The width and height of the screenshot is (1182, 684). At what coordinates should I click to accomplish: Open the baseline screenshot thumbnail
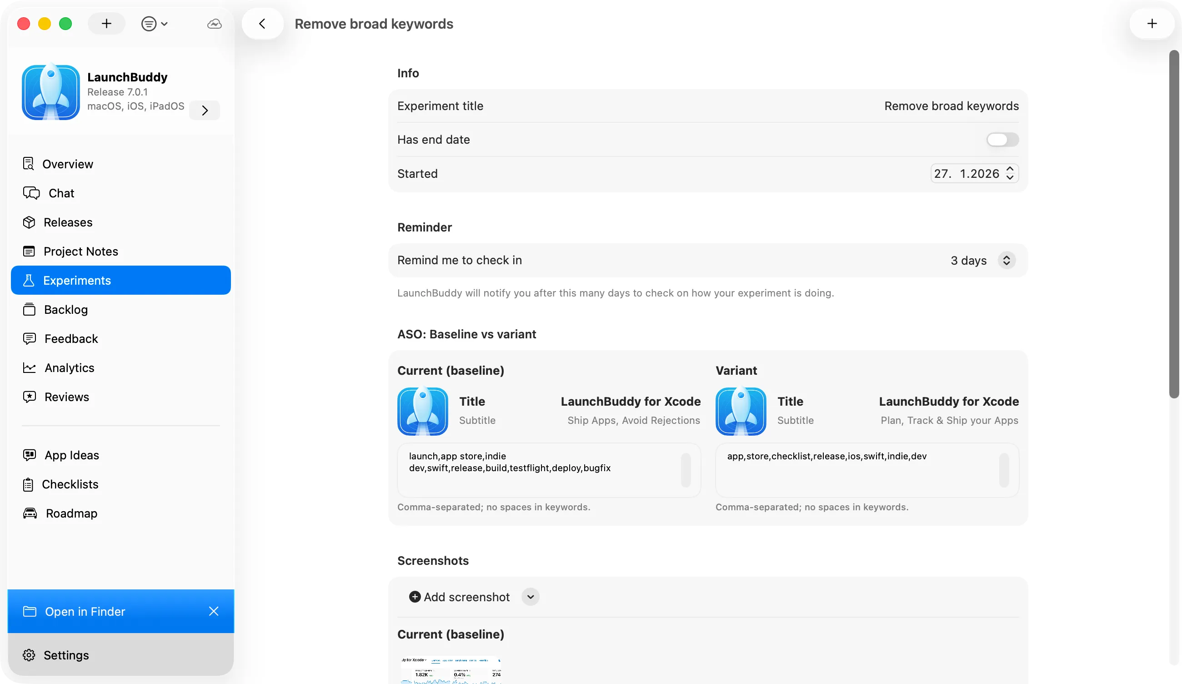(x=451, y=669)
